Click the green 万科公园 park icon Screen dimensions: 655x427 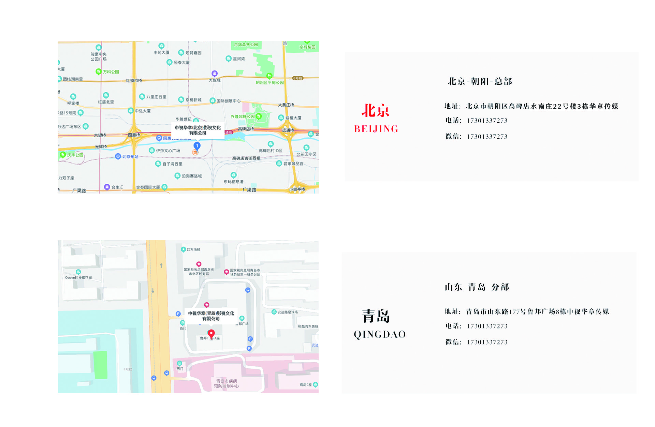click(x=99, y=72)
